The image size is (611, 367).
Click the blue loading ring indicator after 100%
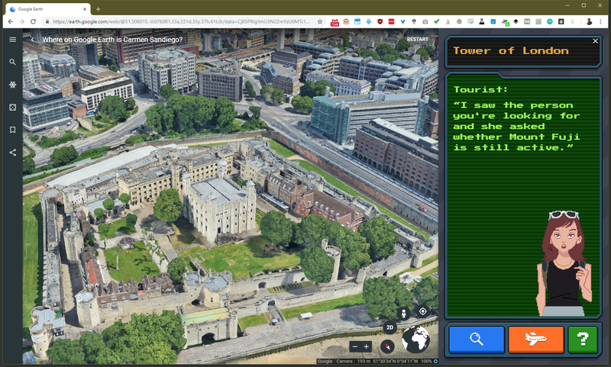(435, 361)
